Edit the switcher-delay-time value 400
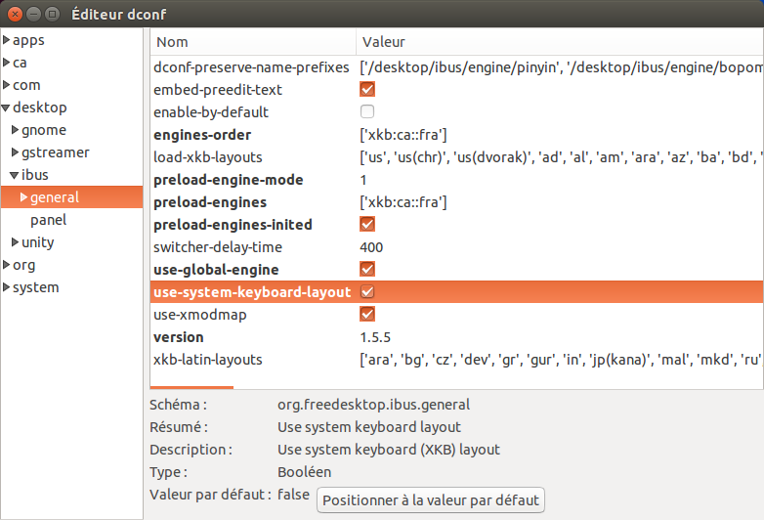 click(x=371, y=247)
